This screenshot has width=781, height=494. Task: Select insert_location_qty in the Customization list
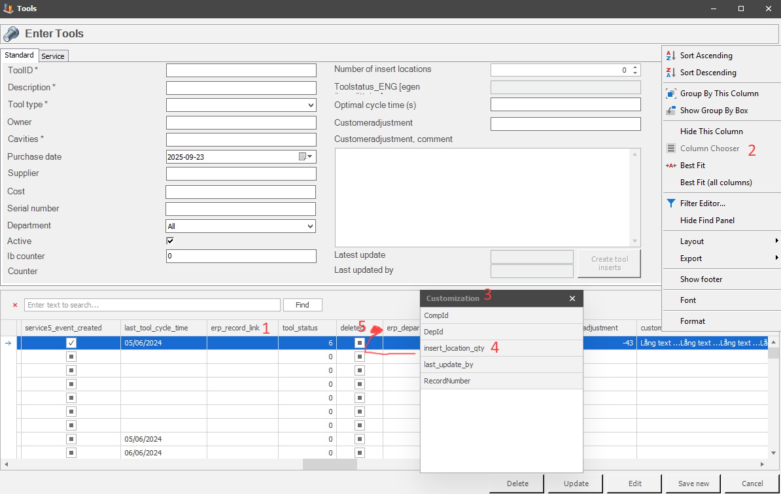coord(454,348)
